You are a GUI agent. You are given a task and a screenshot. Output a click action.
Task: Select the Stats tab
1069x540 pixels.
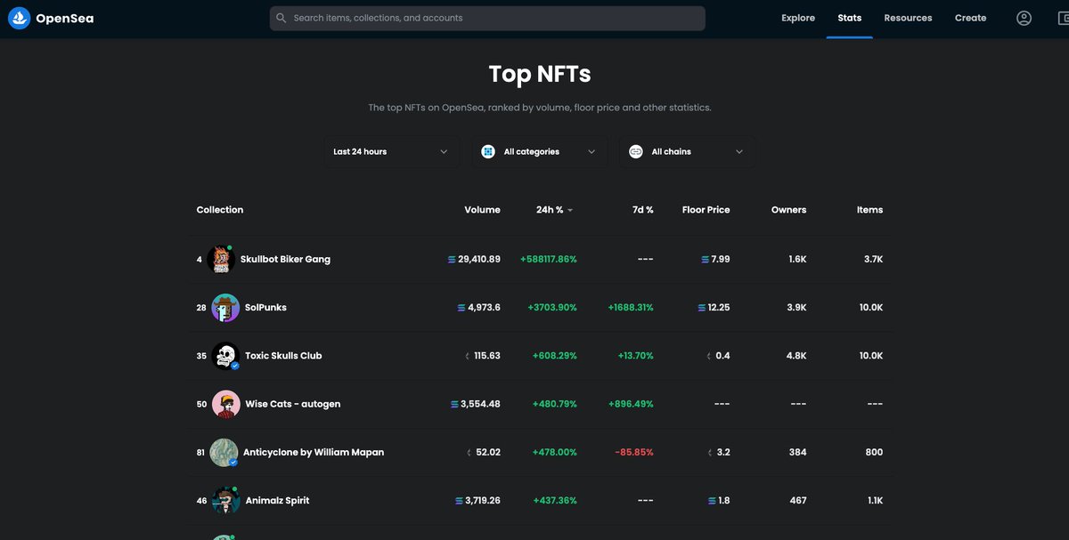[x=849, y=18]
